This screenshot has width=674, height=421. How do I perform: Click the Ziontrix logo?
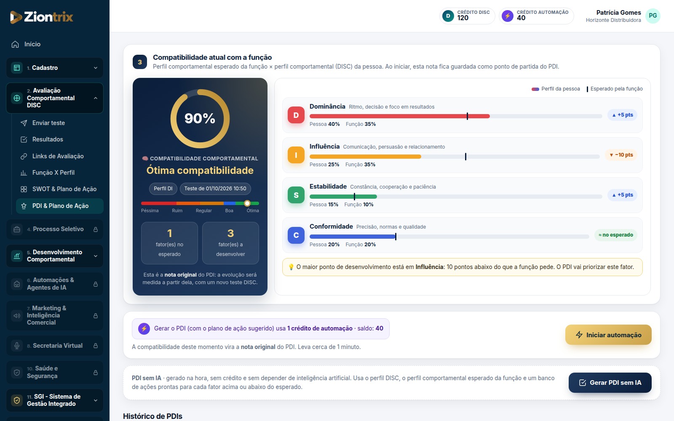click(41, 17)
